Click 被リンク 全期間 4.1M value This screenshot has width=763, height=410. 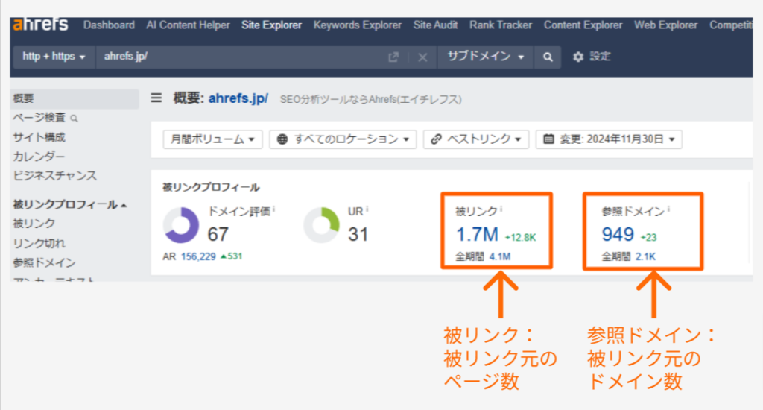[x=500, y=256]
